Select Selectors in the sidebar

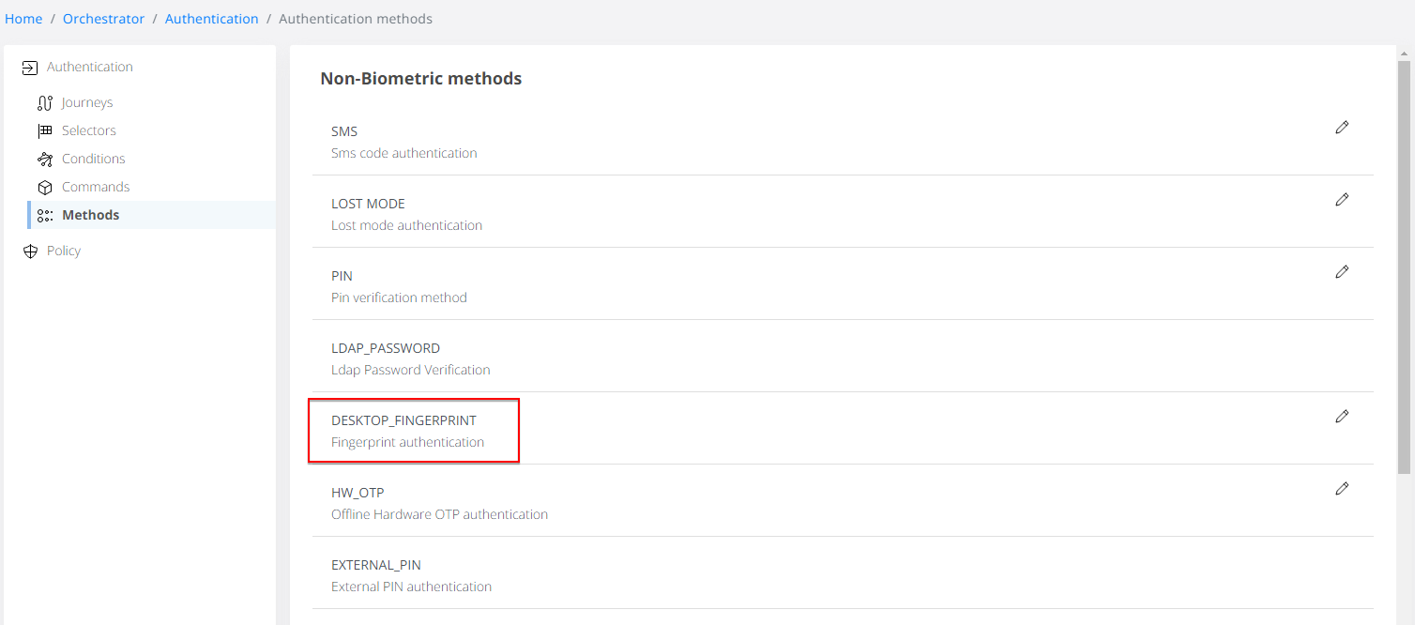click(x=86, y=130)
